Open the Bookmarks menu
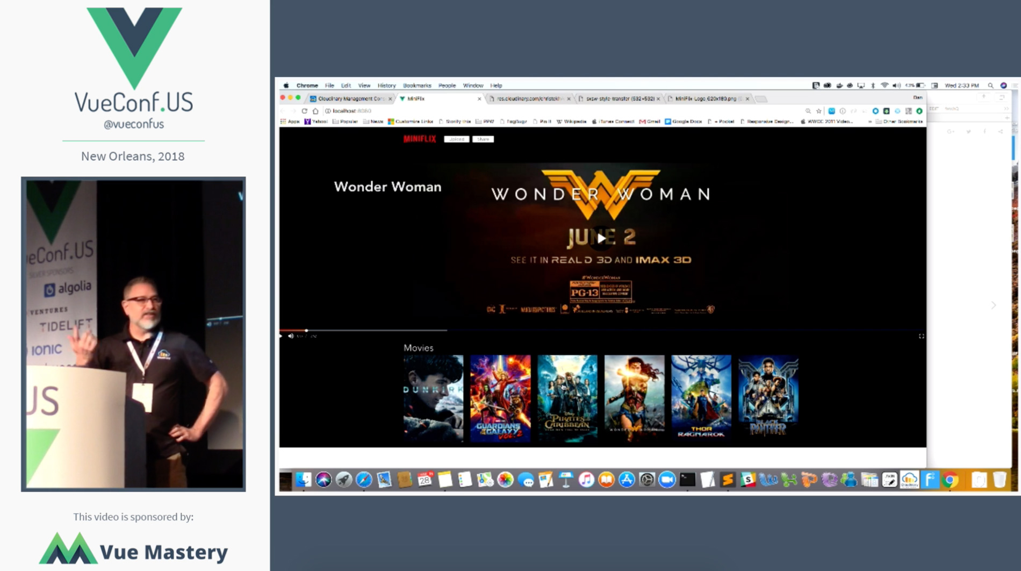This screenshot has width=1021, height=571. click(417, 85)
